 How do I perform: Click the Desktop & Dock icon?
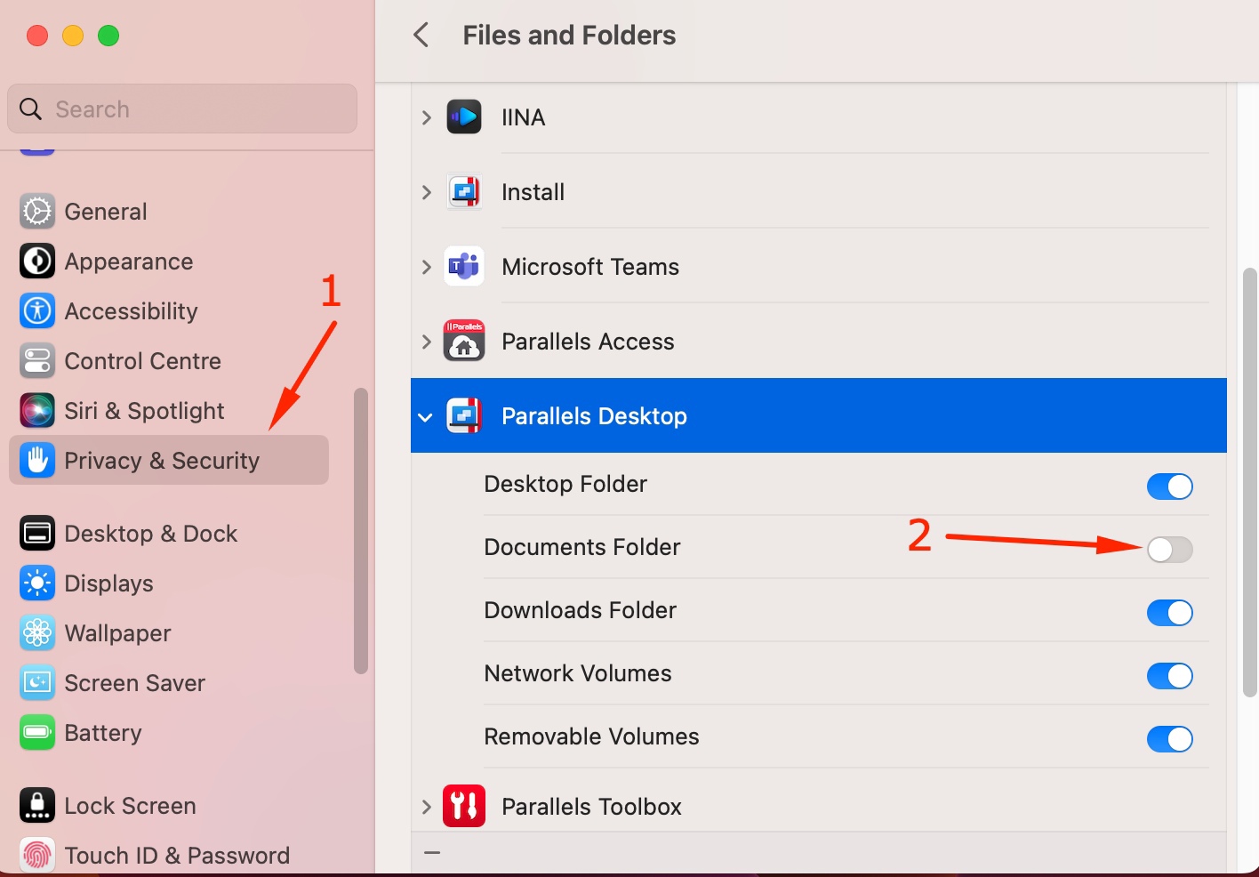coord(37,534)
